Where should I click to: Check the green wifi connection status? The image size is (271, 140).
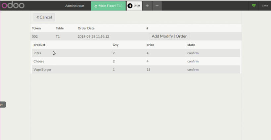click(254, 6)
